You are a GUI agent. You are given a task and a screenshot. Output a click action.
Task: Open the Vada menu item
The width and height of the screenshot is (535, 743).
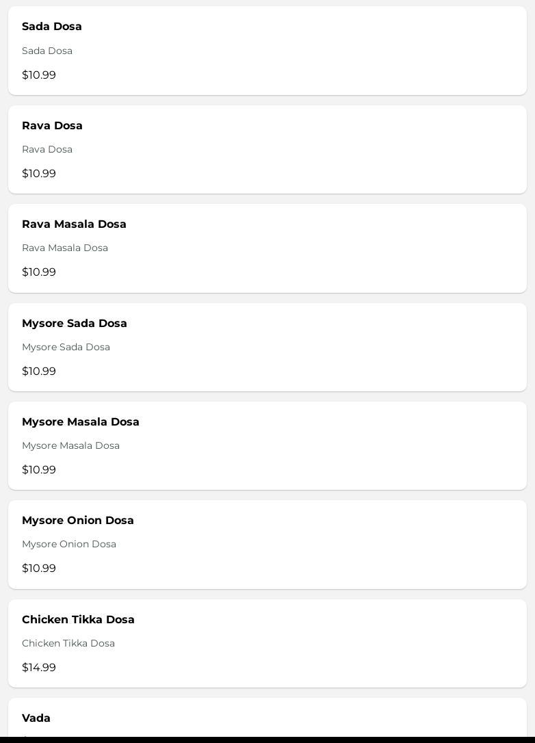pos(36,718)
